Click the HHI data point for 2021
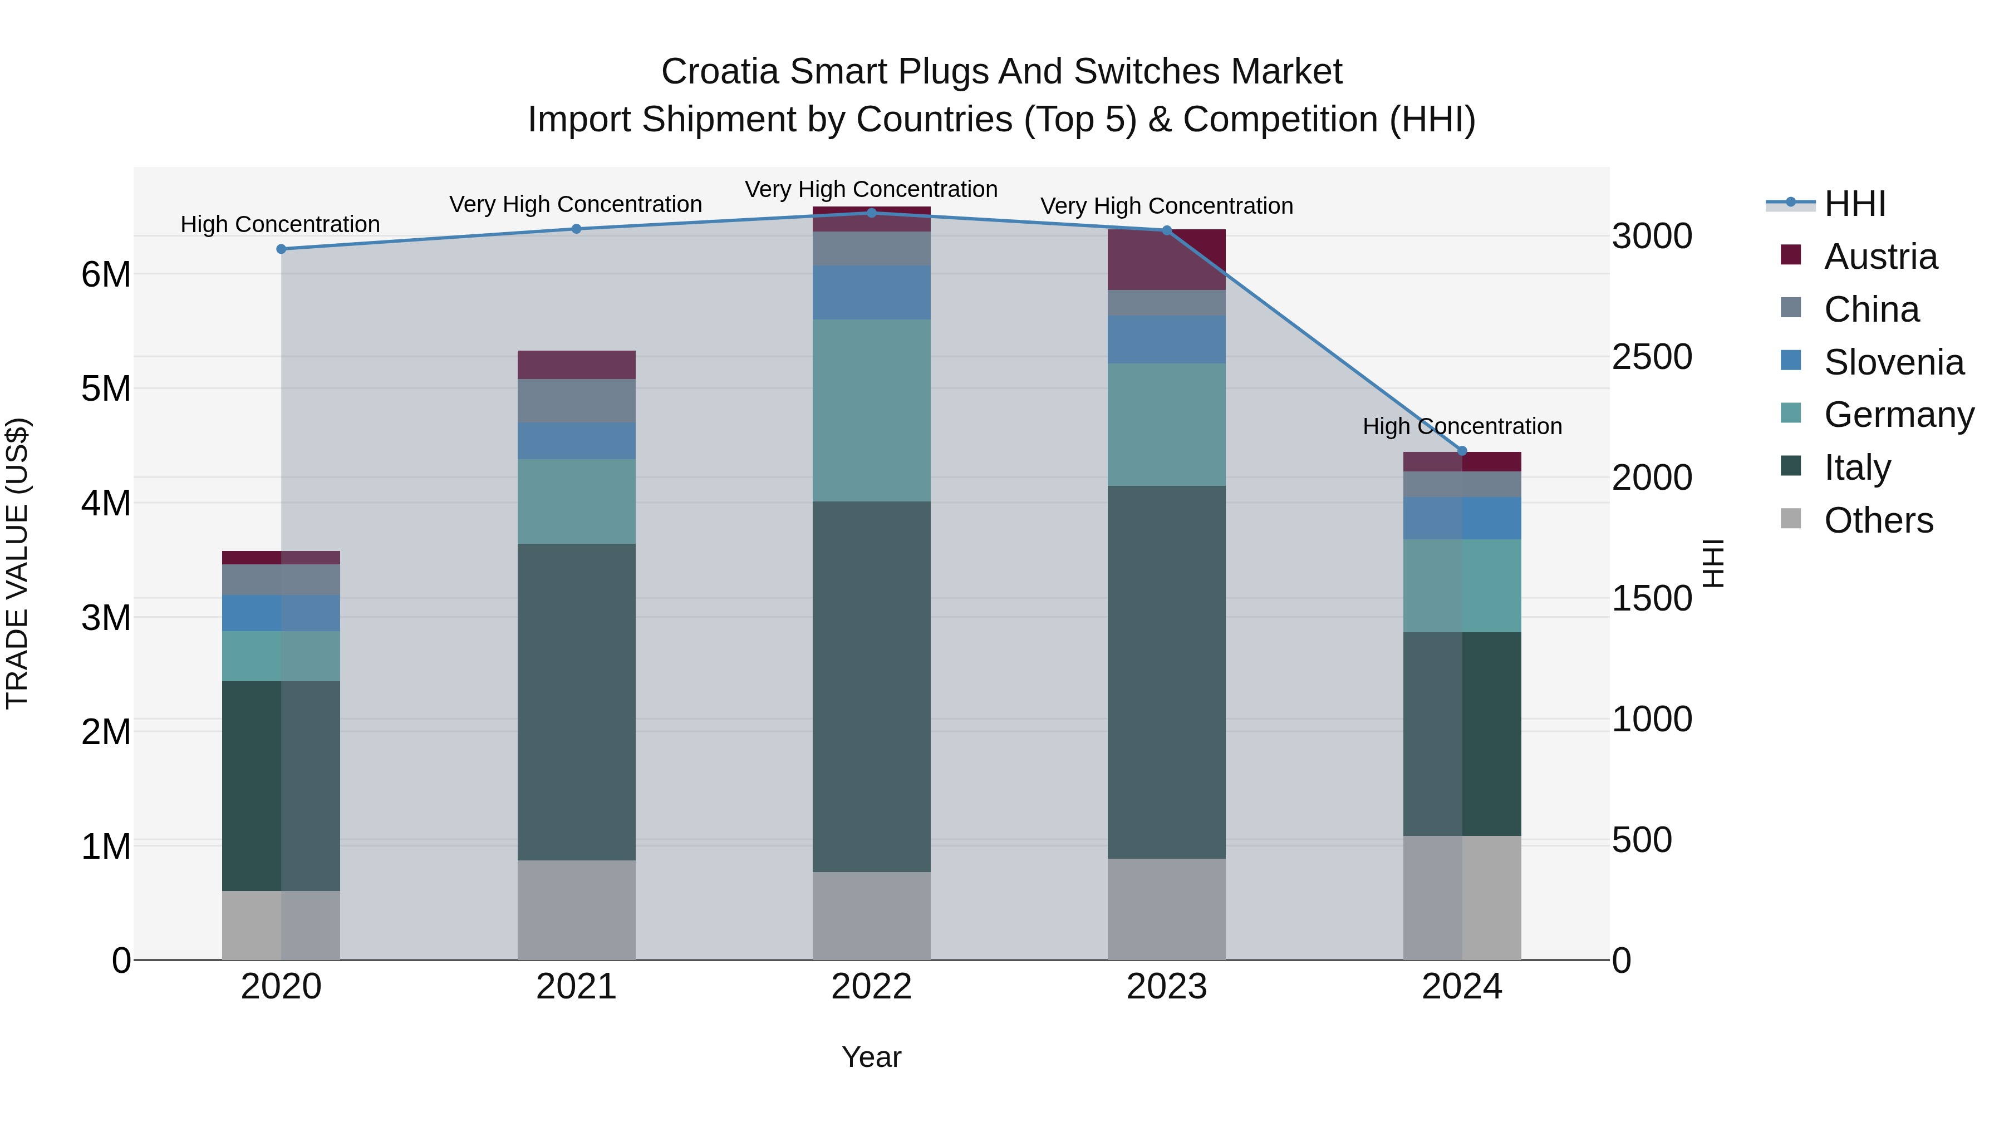This screenshot has height=1127, width=2004. (577, 229)
